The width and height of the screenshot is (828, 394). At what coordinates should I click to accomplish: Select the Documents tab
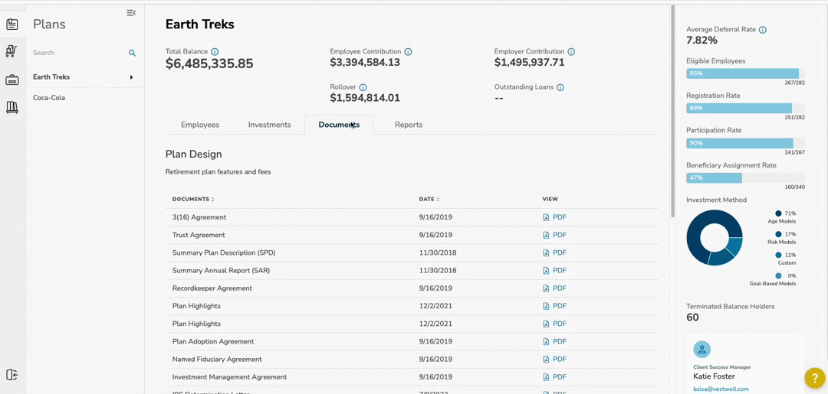[x=339, y=125]
